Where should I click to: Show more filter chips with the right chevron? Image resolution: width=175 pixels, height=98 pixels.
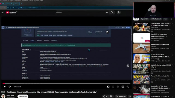coord(171,19)
